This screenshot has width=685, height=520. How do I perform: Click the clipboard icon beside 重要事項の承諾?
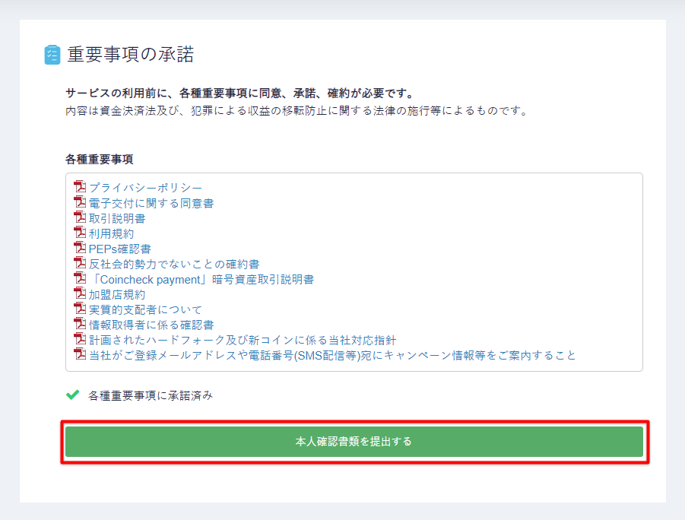click(52, 55)
